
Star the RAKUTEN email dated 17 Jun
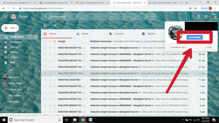[x=50, y=74]
